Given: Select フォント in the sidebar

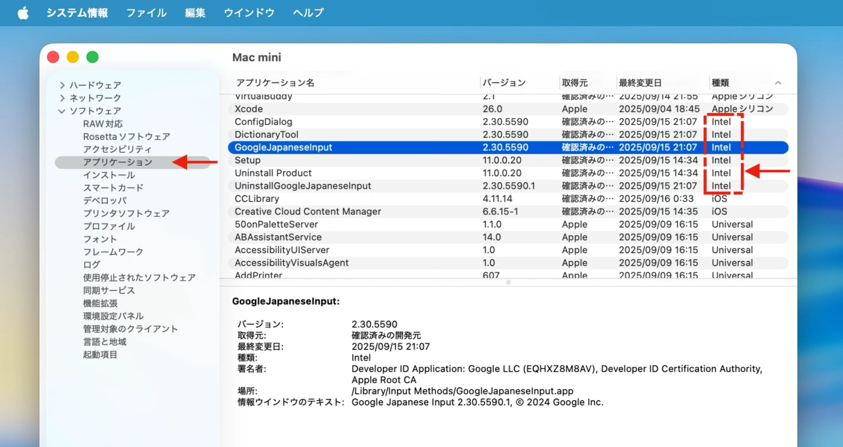Looking at the screenshot, I should 100,239.
